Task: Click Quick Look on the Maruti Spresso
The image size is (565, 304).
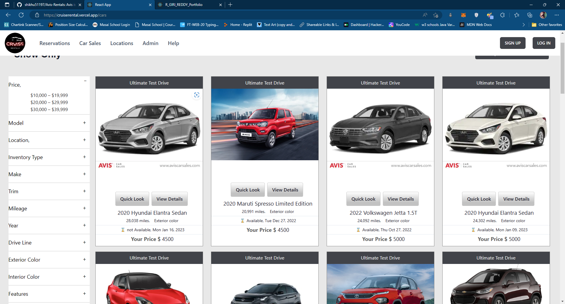Action: click(x=247, y=189)
